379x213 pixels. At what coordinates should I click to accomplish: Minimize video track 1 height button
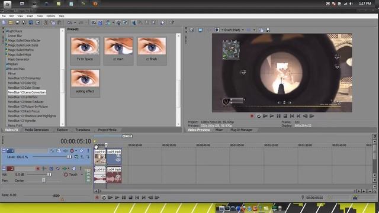point(4,151)
